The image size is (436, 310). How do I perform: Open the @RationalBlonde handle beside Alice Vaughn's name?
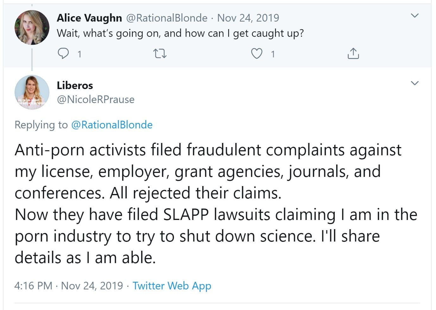pyautogui.click(x=167, y=18)
